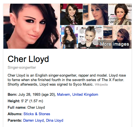Viewport: 136px width, 127px height.
Task: Click the Albums label
Action: pos(15,114)
